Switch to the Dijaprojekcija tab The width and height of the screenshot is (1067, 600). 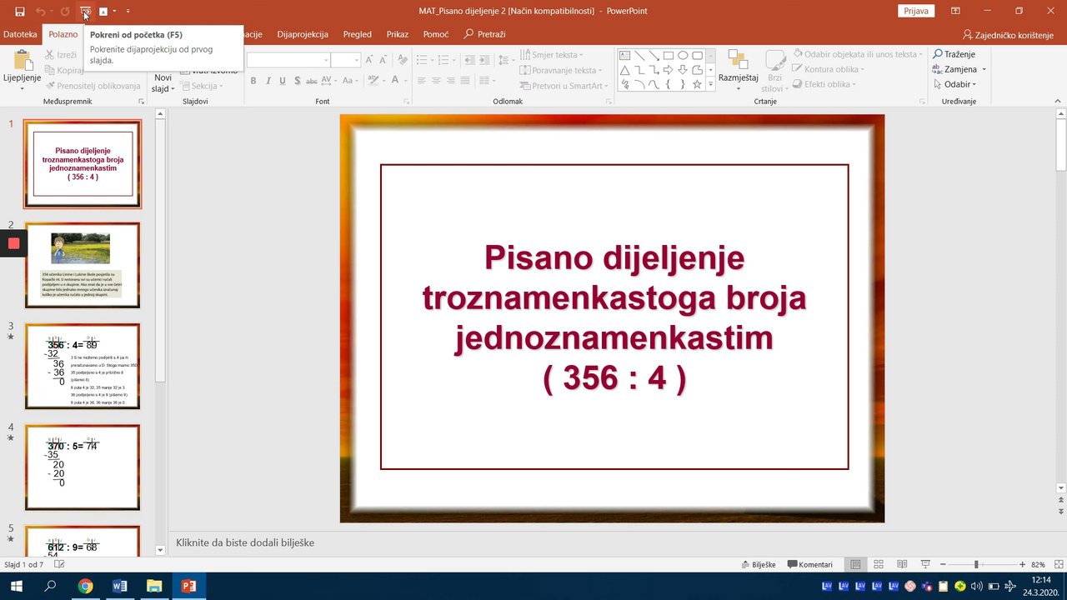pos(303,34)
